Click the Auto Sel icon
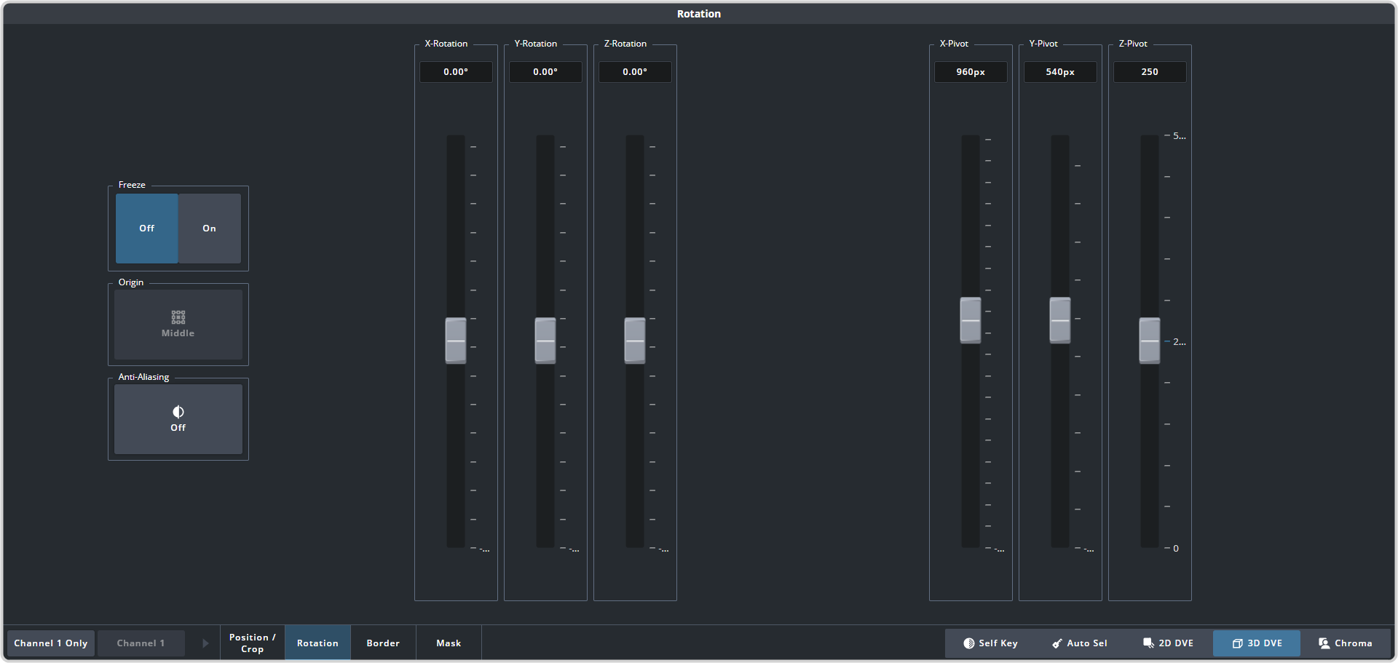The height and width of the screenshot is (663, 1398). click(x=1057, y=643)
